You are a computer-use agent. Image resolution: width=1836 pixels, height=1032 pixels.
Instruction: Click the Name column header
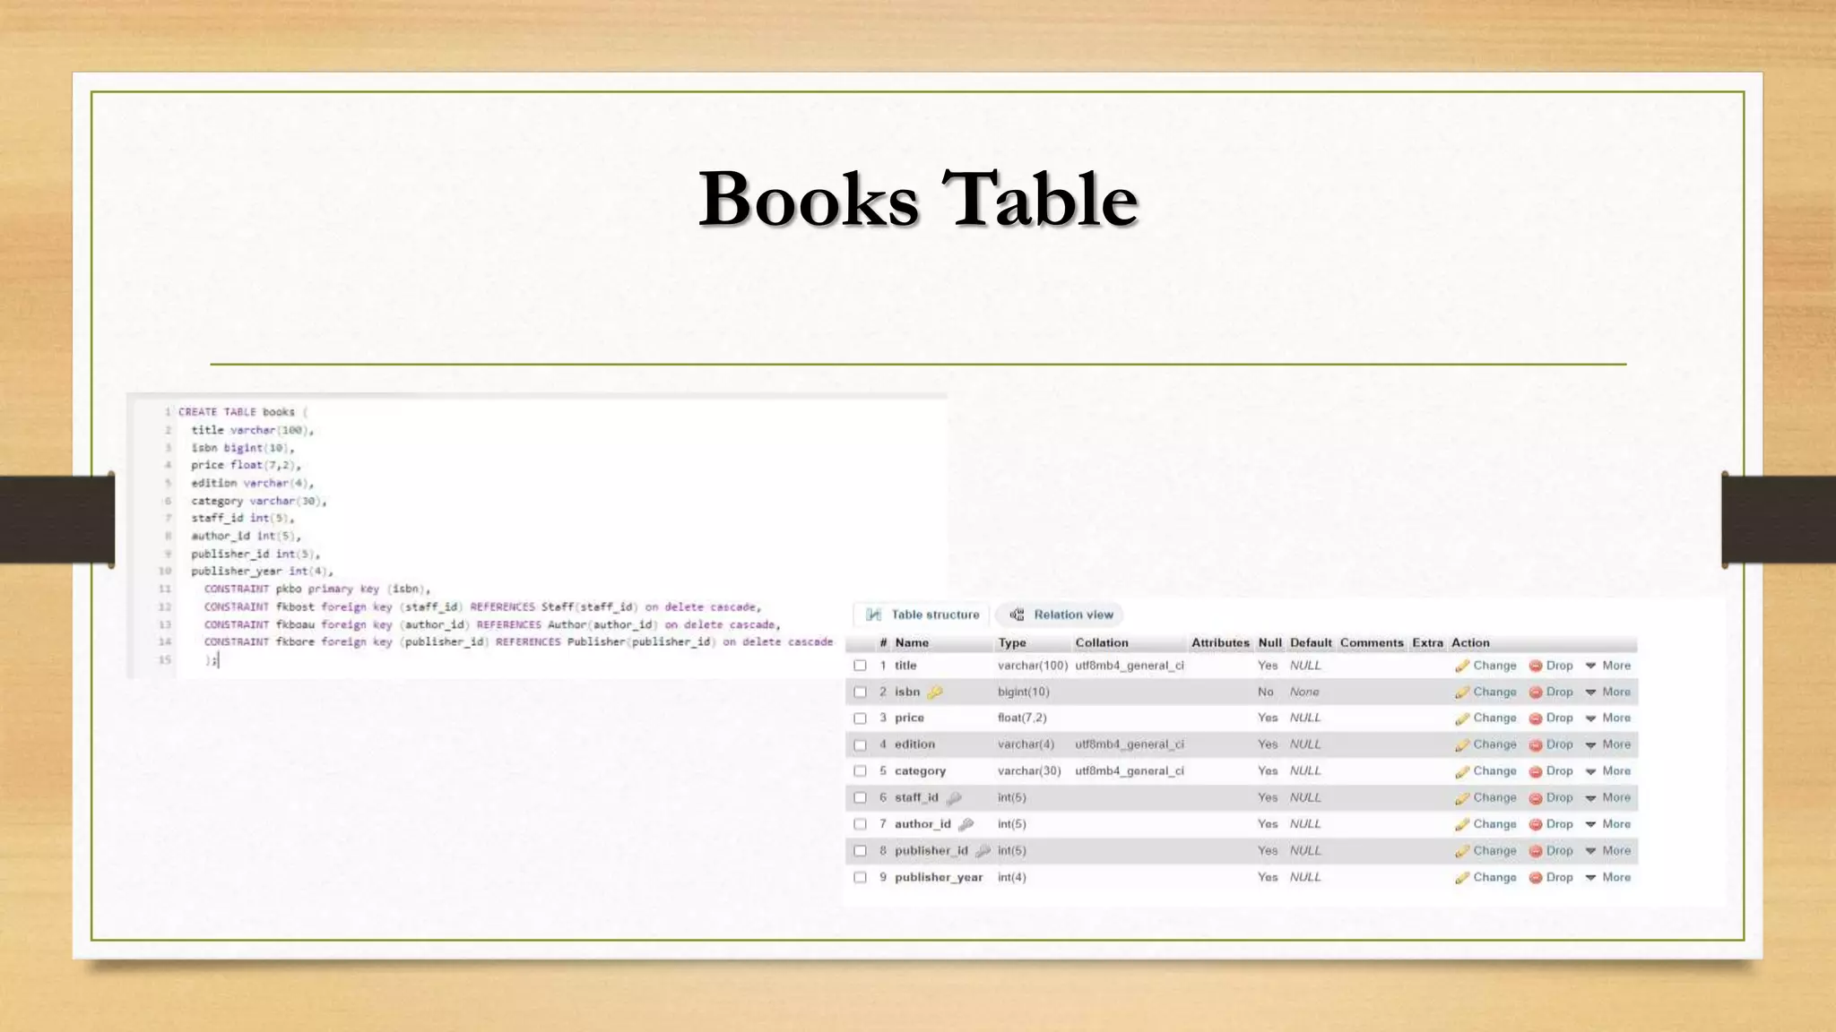click(x=912, y=642)
